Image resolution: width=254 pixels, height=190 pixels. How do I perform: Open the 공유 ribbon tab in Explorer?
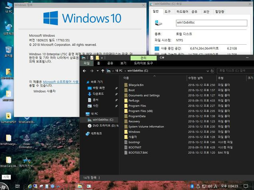(110, 63)
